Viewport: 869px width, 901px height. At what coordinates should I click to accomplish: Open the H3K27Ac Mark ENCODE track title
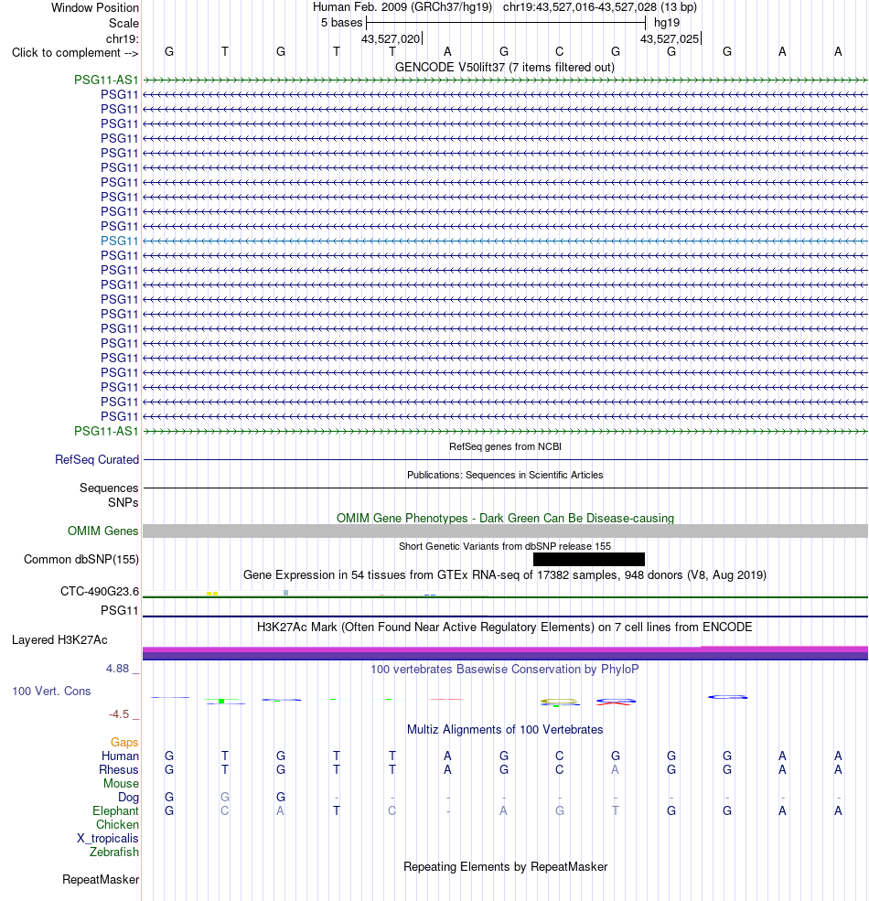505,627
